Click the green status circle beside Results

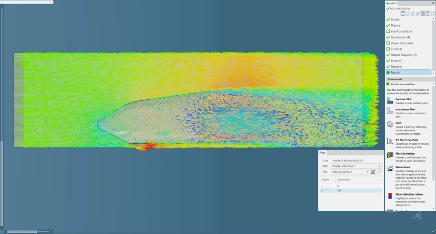click(x=388, y=73)
